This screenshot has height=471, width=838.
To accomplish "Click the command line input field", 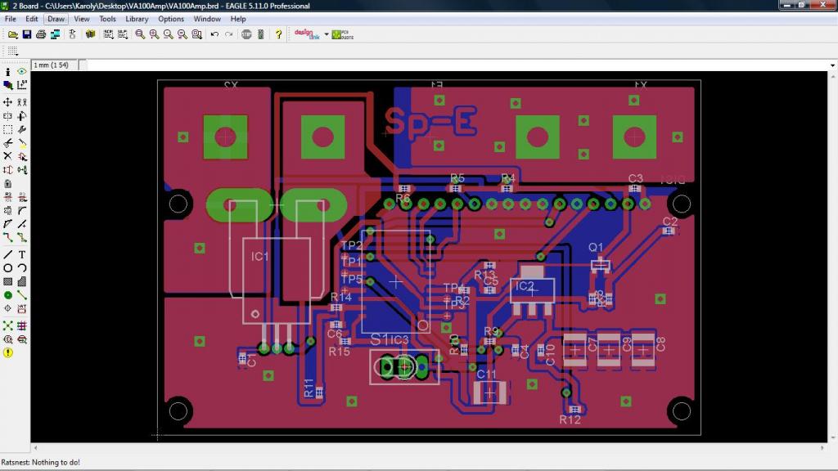I will (x=458, y=65).
